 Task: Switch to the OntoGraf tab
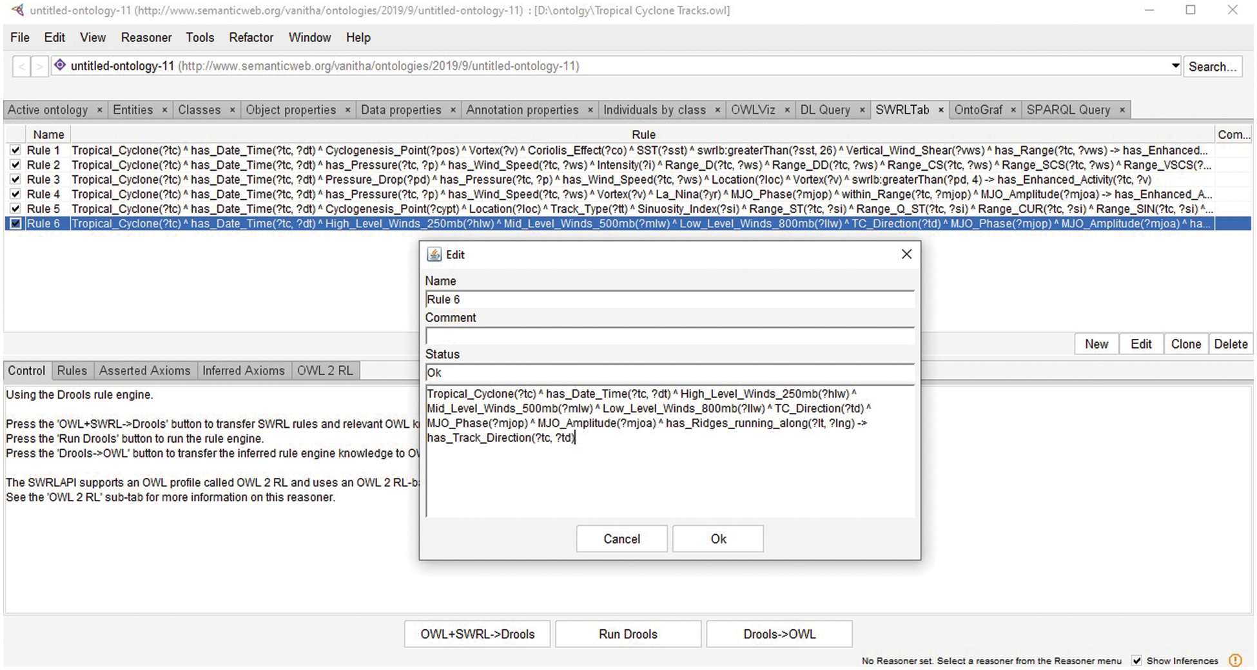[x=978, y=110]
